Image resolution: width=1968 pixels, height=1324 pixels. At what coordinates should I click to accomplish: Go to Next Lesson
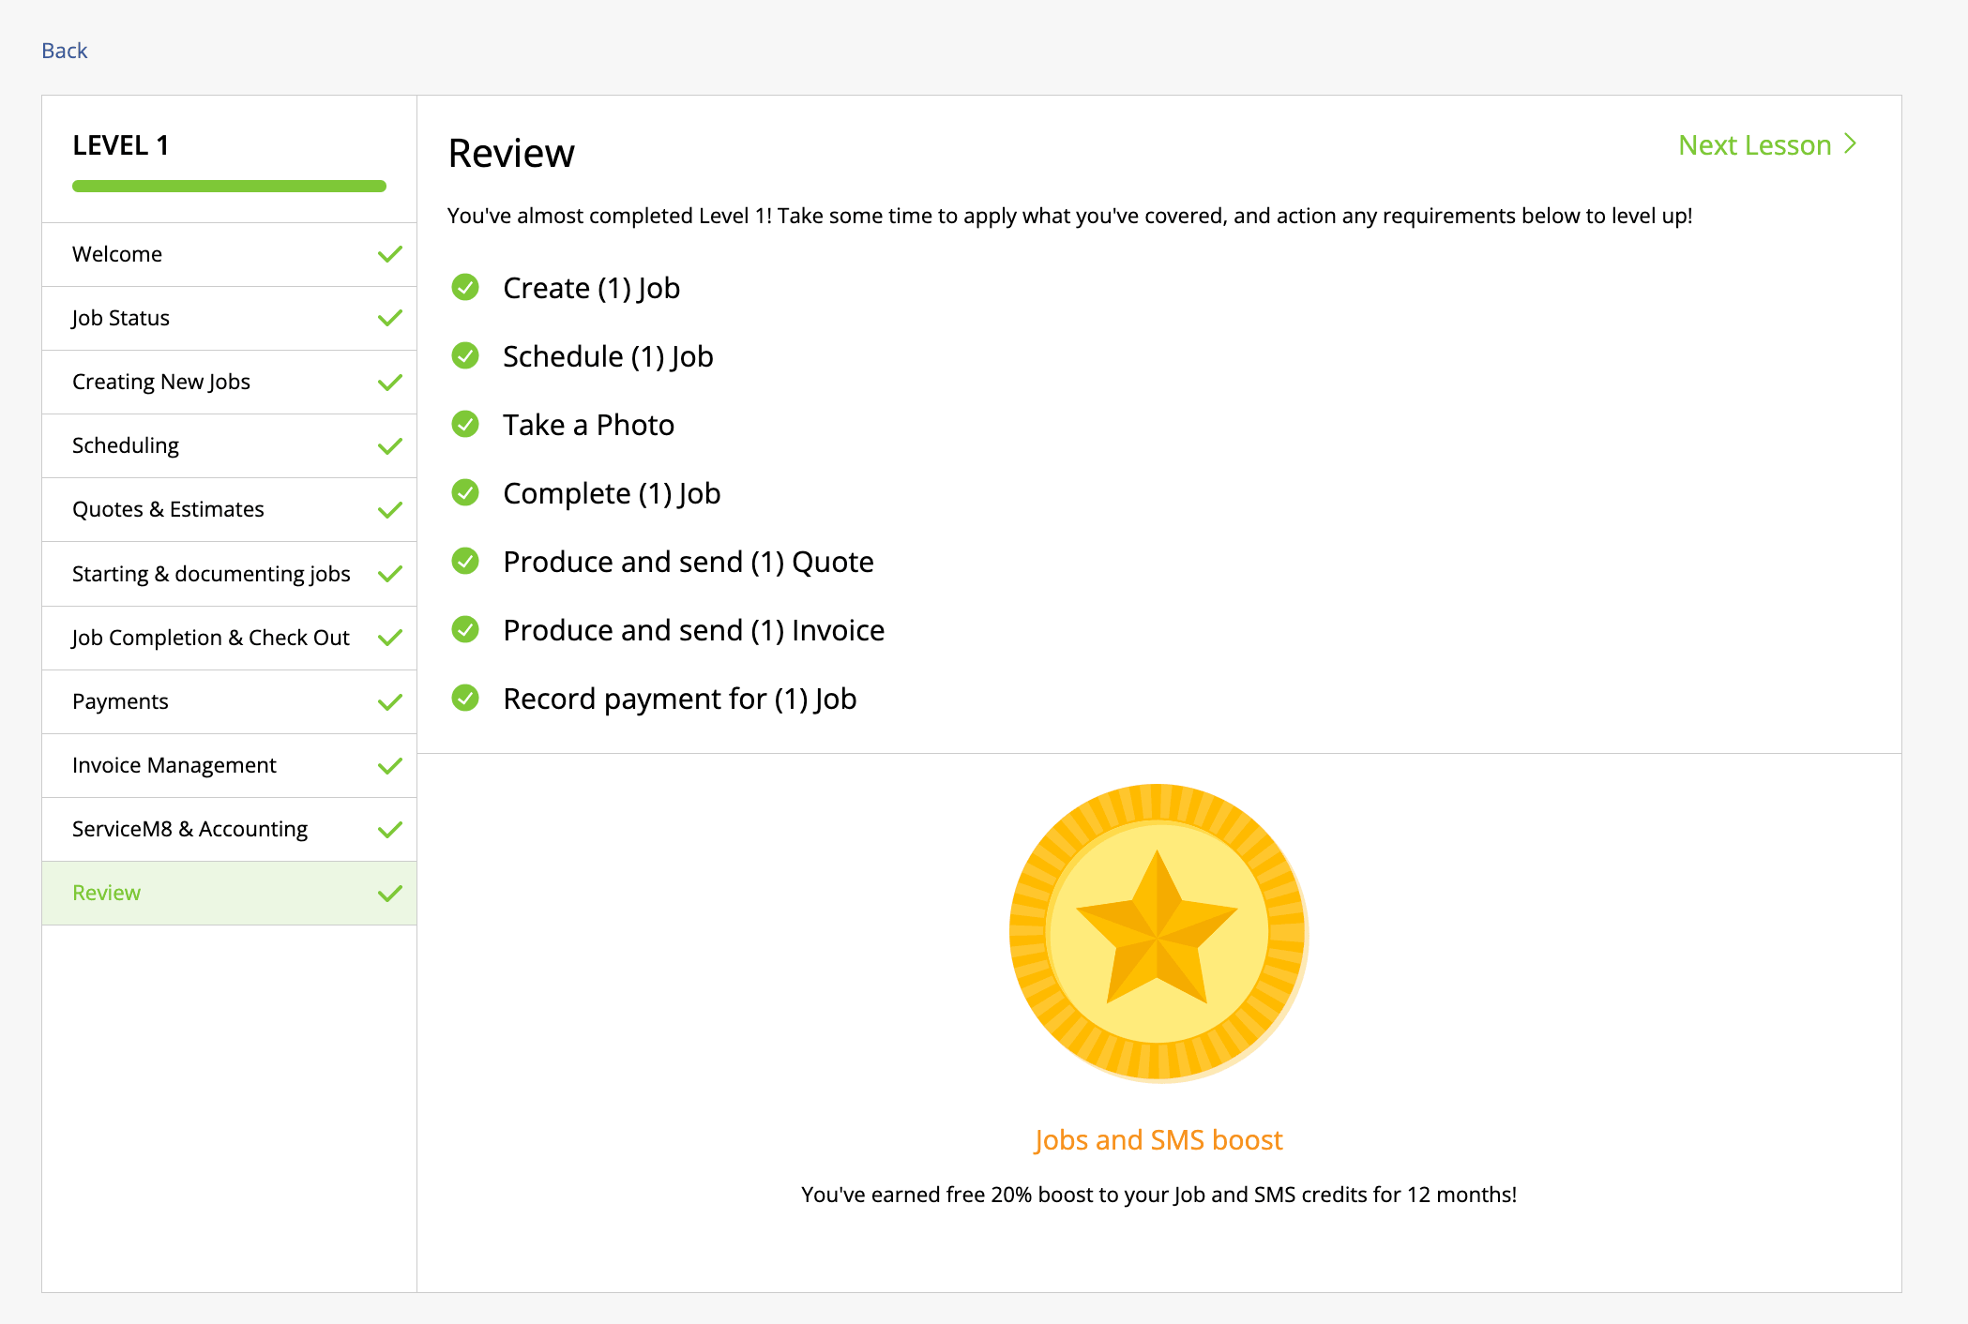tap(1754, 145)
